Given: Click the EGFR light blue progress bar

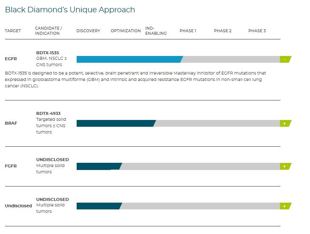Looking at the screenshot, I should point(129,59).
